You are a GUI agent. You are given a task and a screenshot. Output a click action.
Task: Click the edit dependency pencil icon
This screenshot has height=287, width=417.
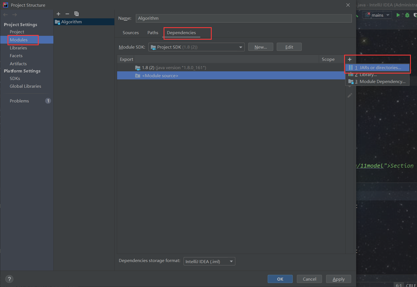[x=350, y=95]
